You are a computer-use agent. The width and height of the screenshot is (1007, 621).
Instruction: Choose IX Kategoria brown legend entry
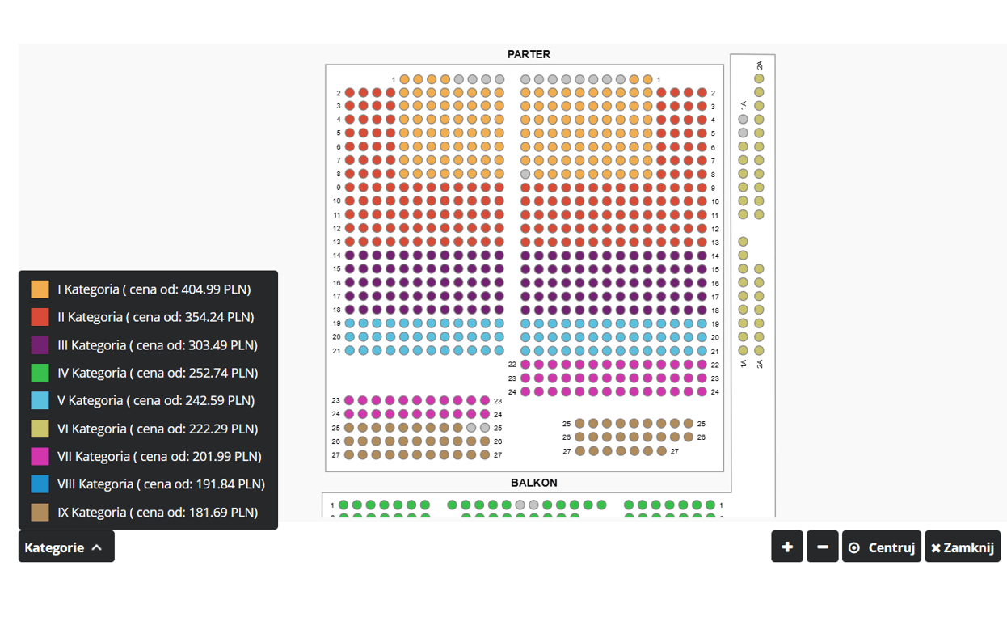(x=157, y=512)
